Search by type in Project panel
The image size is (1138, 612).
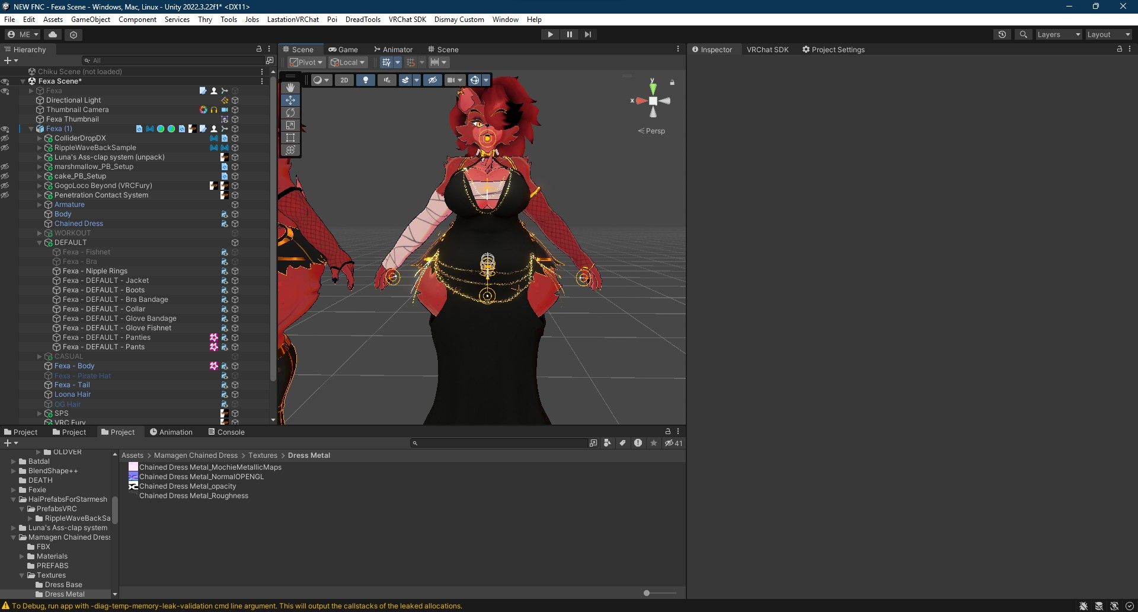tap(607, 443)
